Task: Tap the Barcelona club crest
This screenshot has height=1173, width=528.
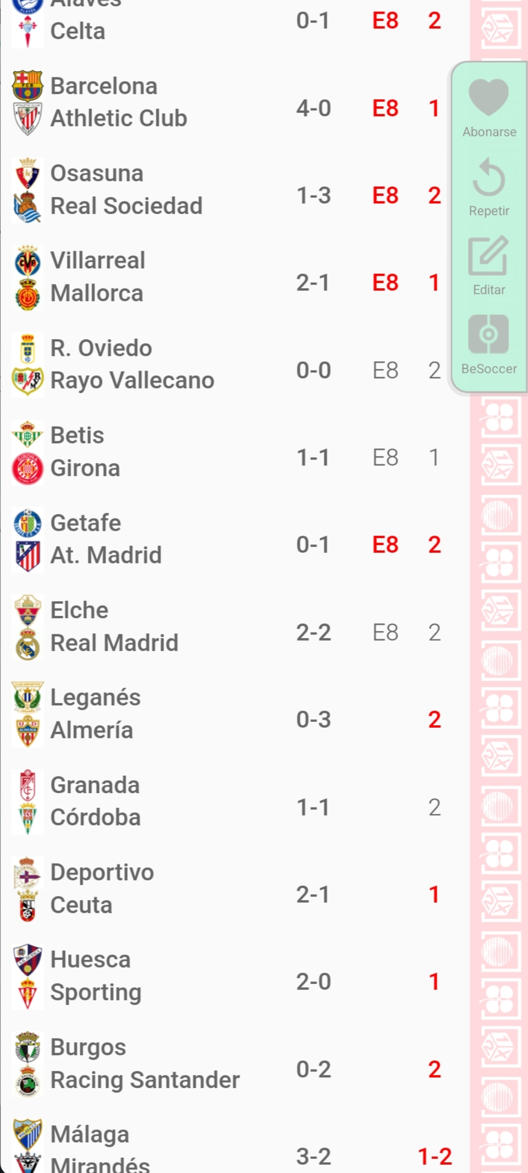Action: click(x=27, y=86)
